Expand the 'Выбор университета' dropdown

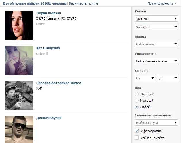(x=156, y=61)
